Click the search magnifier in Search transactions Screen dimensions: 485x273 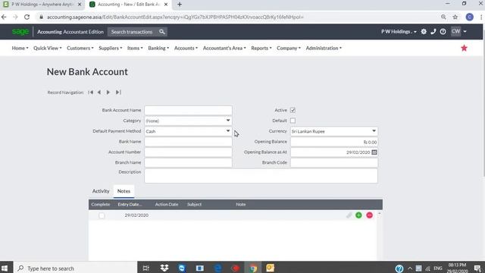click(x=161, y=32)
